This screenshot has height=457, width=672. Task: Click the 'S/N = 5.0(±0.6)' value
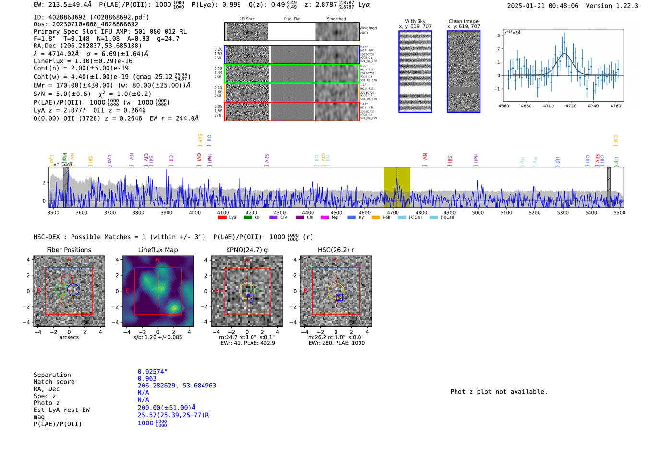pyautogui.click(x=62, y=94)
